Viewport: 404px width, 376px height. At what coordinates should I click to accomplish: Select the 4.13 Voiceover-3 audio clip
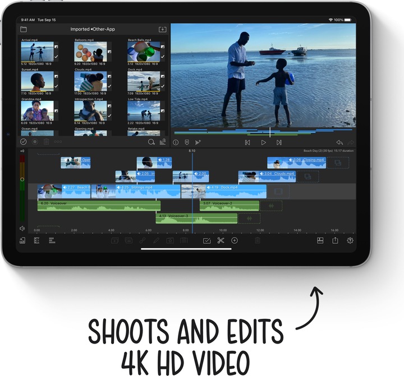coord(196,219)
